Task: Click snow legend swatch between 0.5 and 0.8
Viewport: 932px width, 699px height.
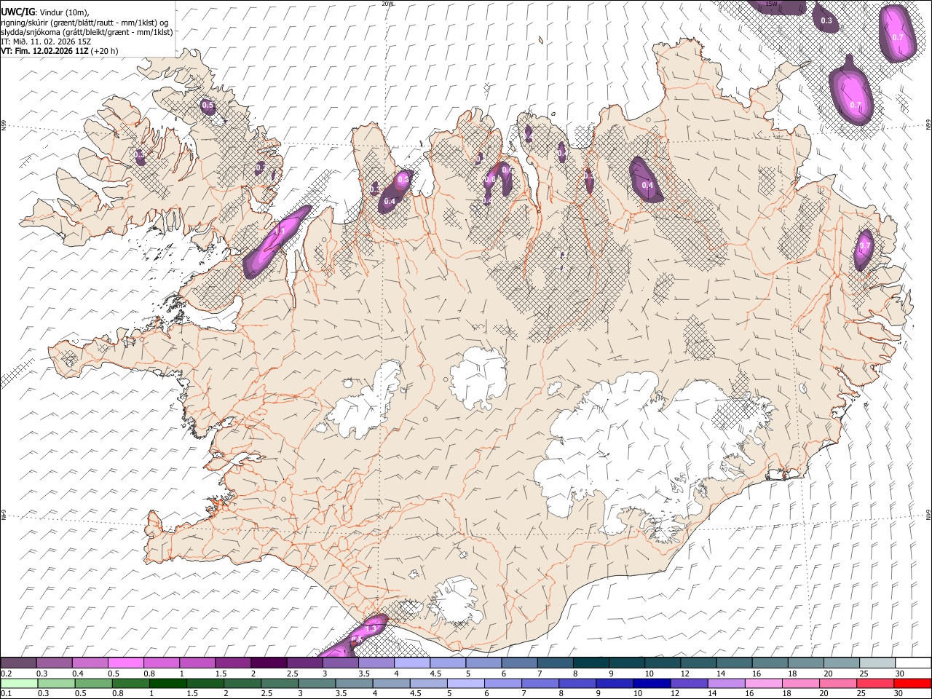Action: [x=126, y=663]
